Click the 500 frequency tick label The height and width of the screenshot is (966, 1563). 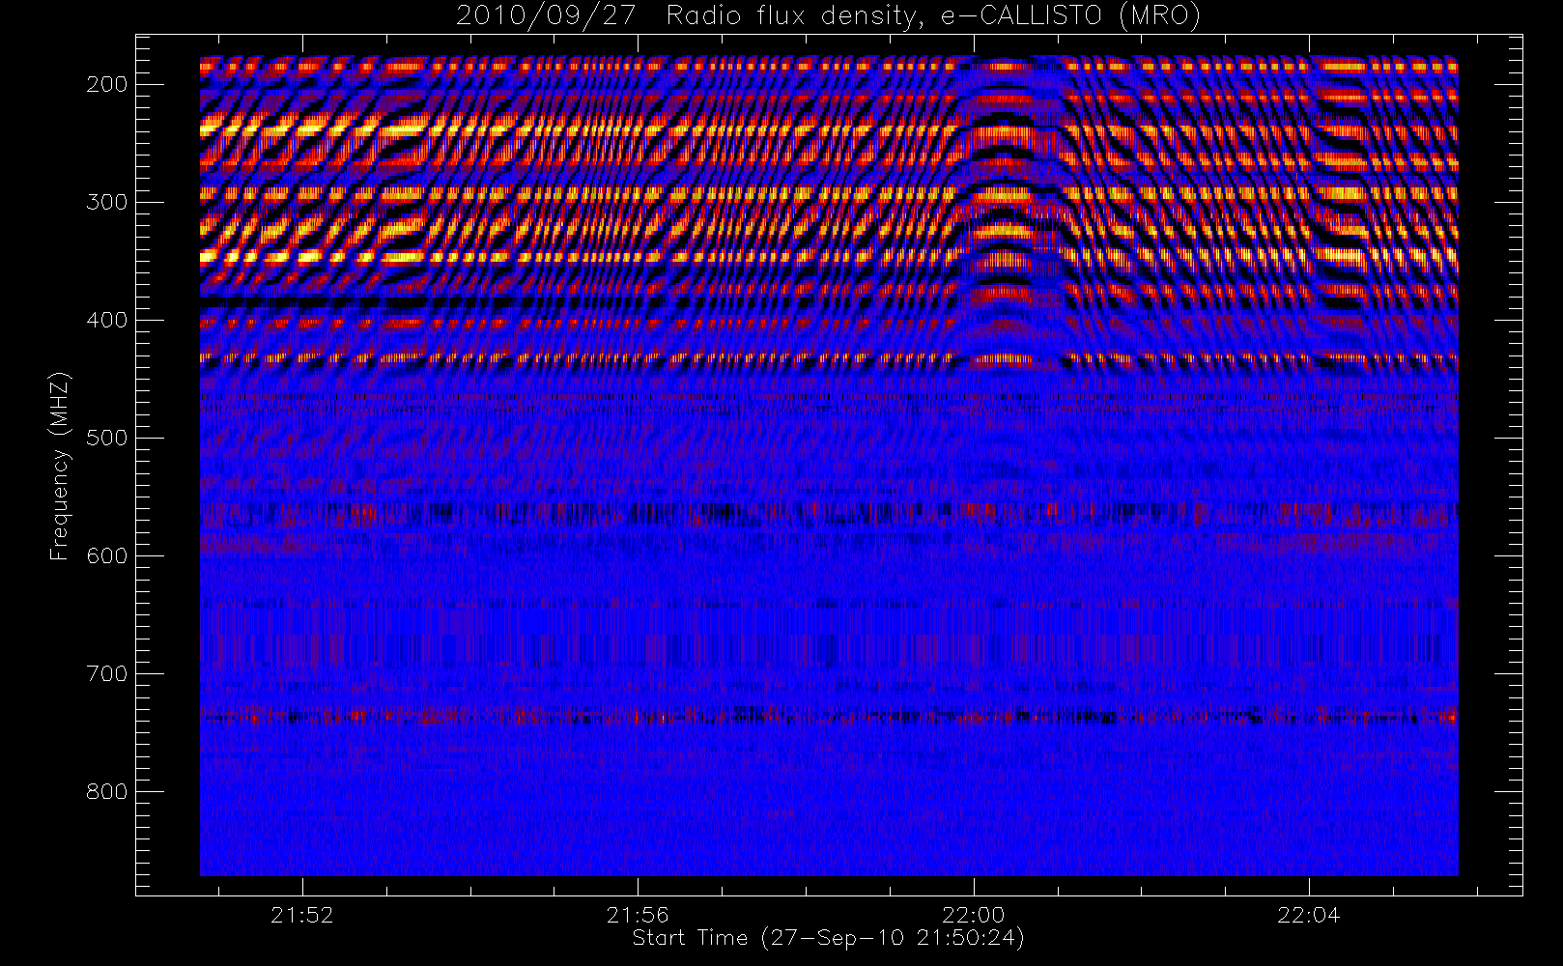click(107, 438)
